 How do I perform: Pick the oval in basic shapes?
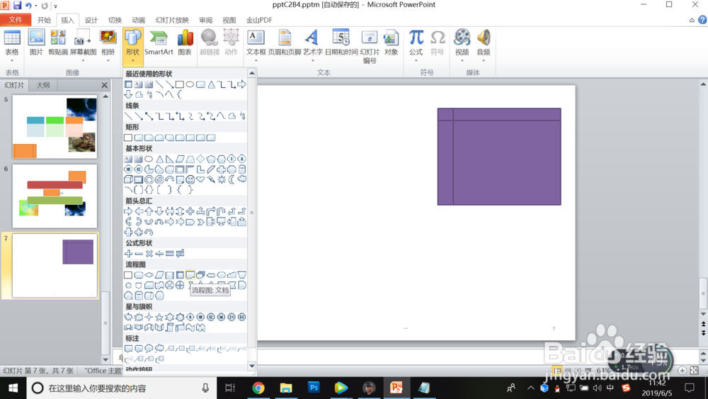pyautogui.click(x=149, y=159)
